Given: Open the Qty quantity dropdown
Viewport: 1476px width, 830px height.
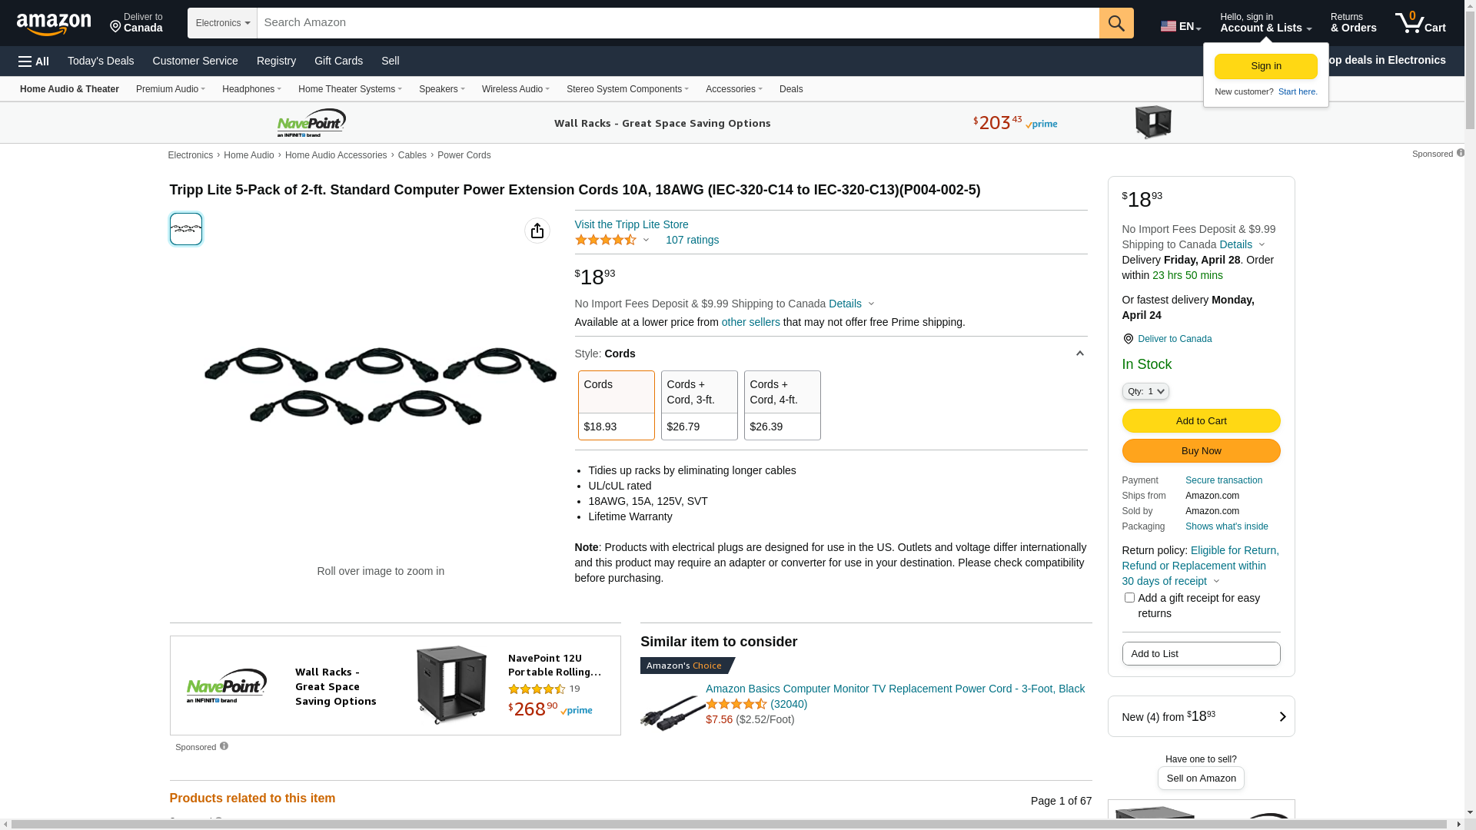Looking at the screenshot, I should (1145, 391).
